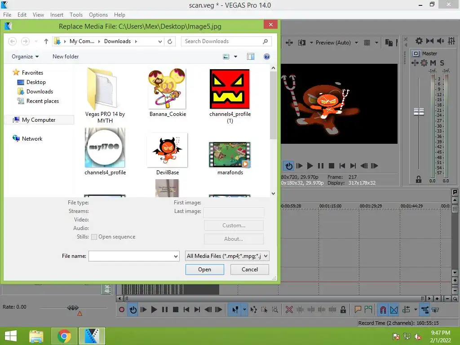Click the dialog's Help question mark icon
460x345 pixels.
(x=267, y=57)
